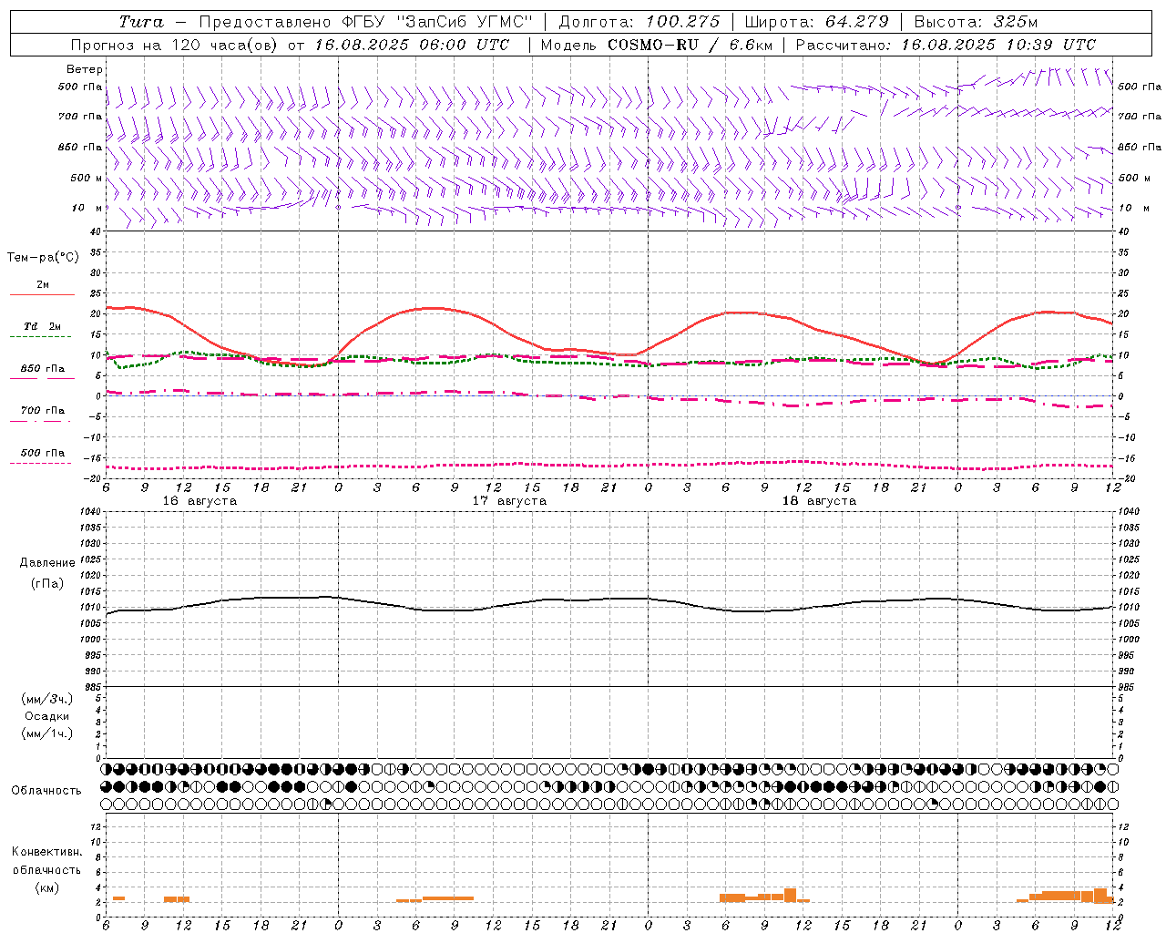
Task: Click the "17 августа" date label
Action: [x=509, y=501]
